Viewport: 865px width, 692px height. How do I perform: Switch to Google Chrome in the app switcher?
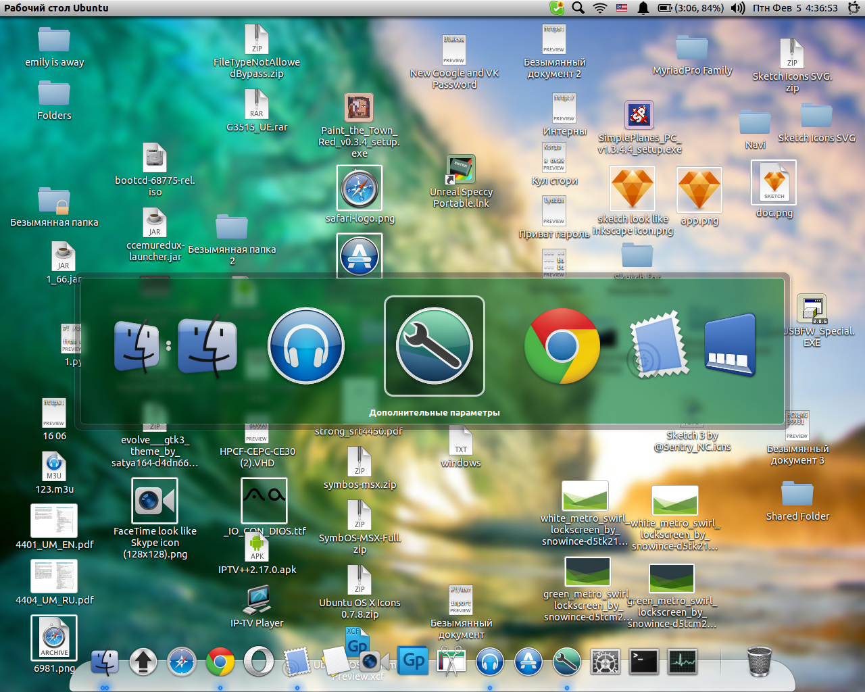562,346
